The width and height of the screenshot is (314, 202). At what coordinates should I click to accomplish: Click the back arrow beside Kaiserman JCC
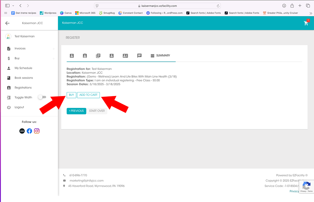(8, 23)
